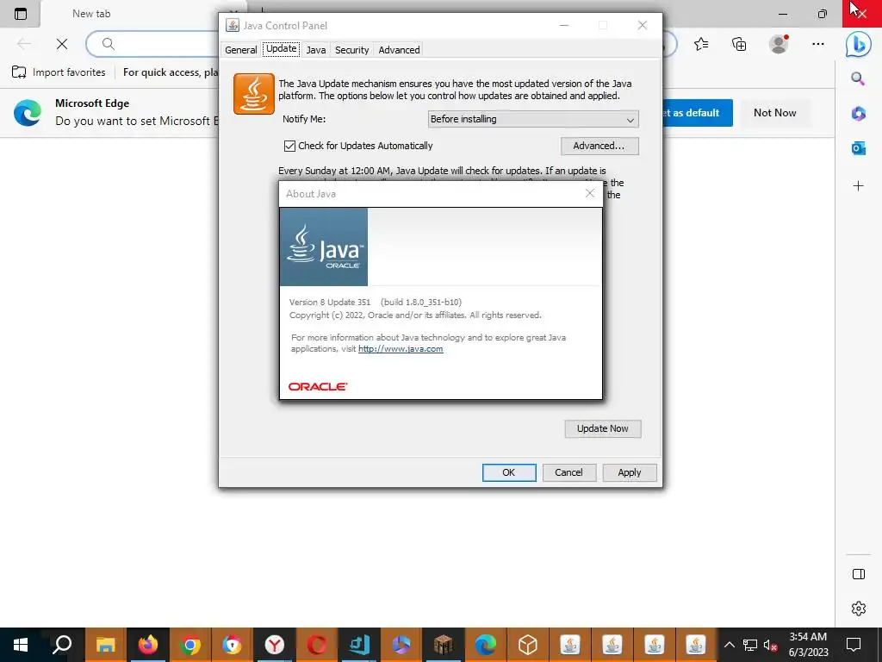Add a site to the Edge sidebar

click(859, 186)
